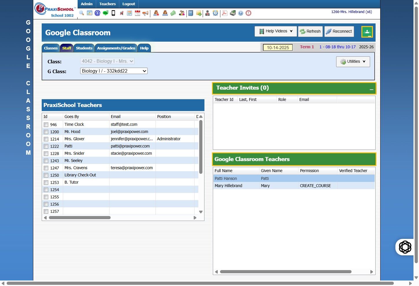Screen dimensions: 419x286
Task: Click the PraxiSchool Teachers horizontal scrollbar
Action: point(80,218)
